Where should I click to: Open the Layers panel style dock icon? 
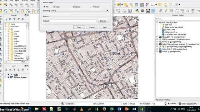6,70
